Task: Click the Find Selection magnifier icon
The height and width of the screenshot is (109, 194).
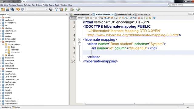Action: [x=102, y=18]
